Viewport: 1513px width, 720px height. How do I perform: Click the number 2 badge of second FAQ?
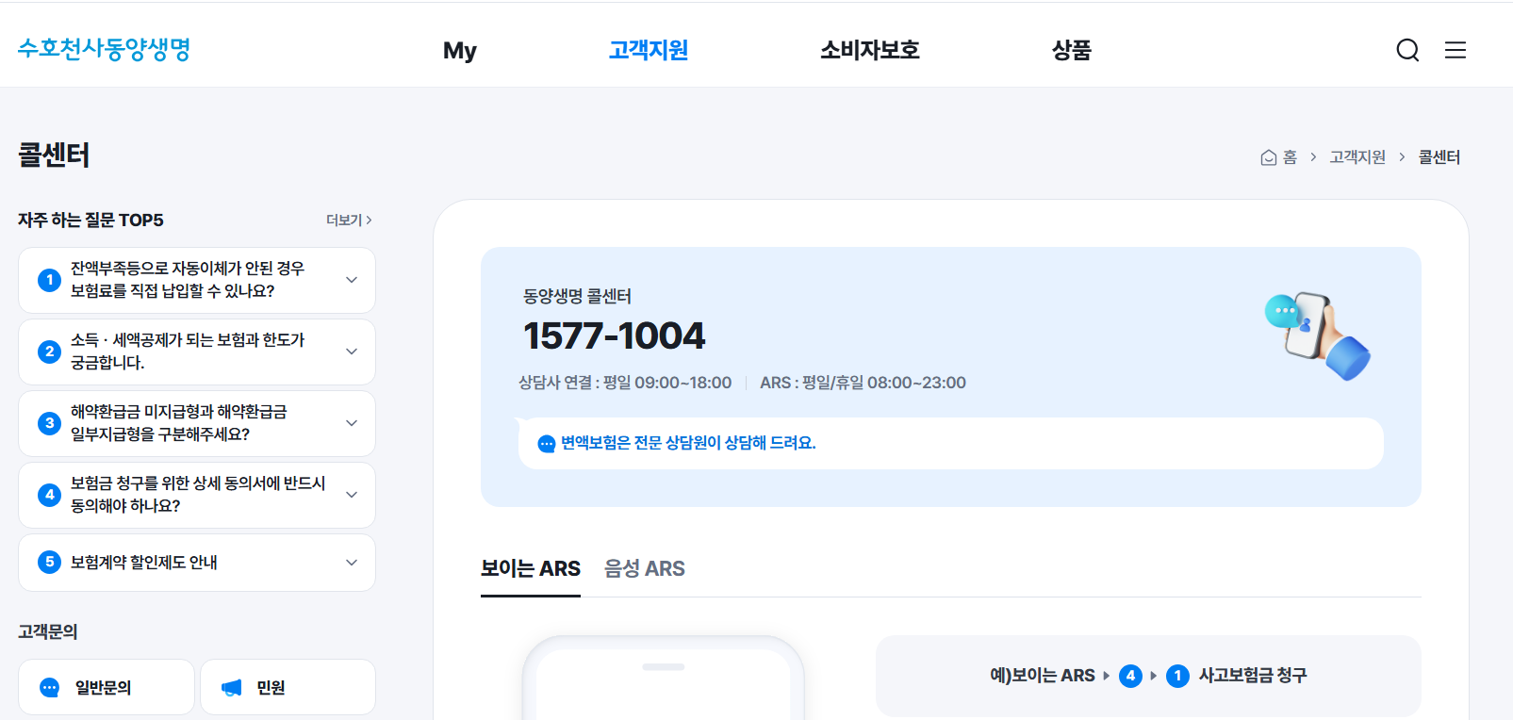(49, 352)
